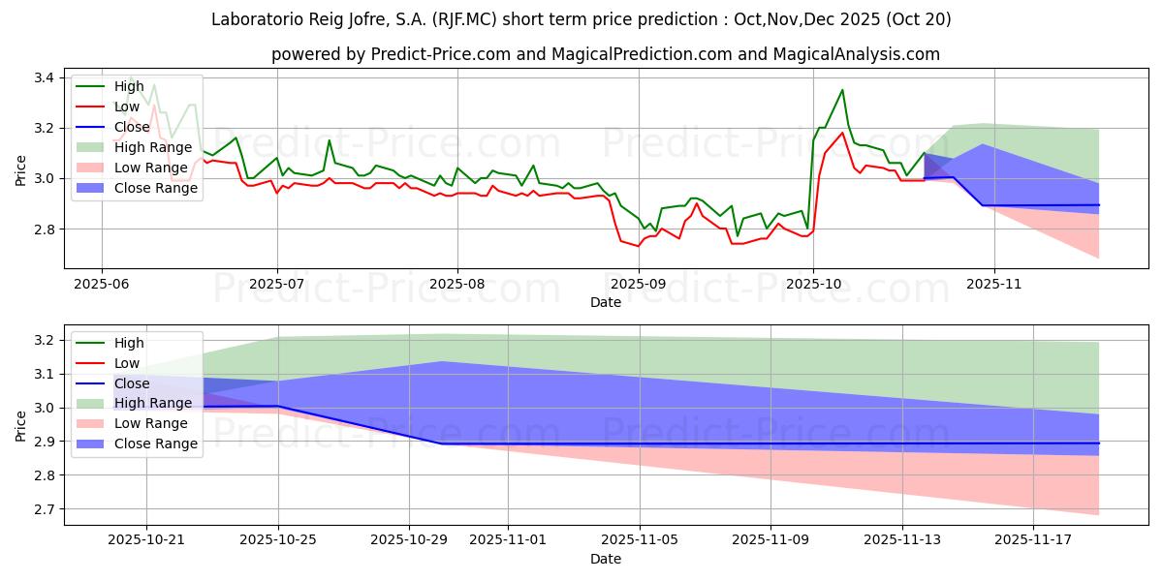Image resolution: width=1163 pixels, height=581 pixels.
Task: Click the powered by Predict-Price.com subtitle
Action: click(605, 54)
